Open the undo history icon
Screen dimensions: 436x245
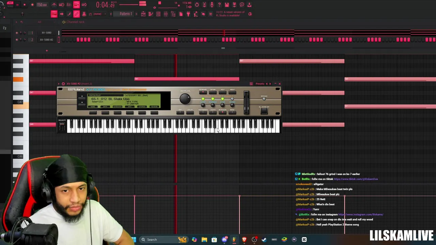(x=197, y=5)
